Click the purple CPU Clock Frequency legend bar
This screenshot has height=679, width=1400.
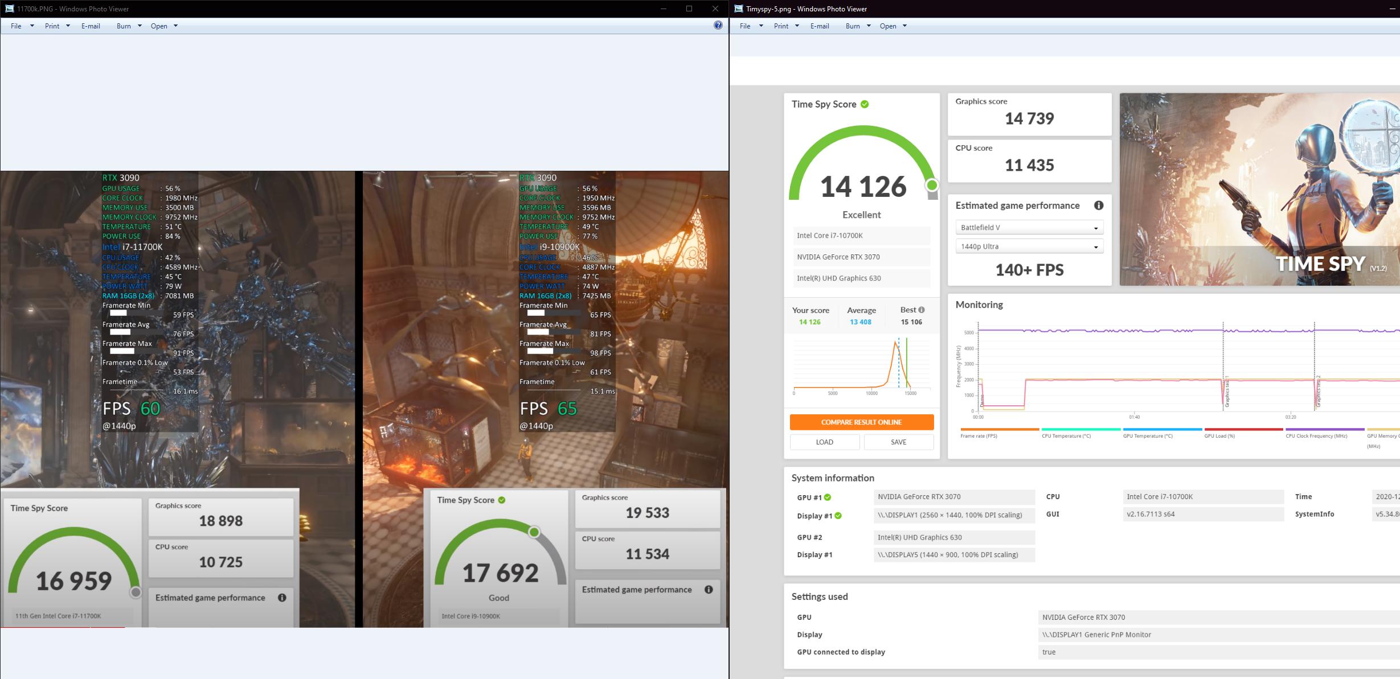[x=1325, y=429]
